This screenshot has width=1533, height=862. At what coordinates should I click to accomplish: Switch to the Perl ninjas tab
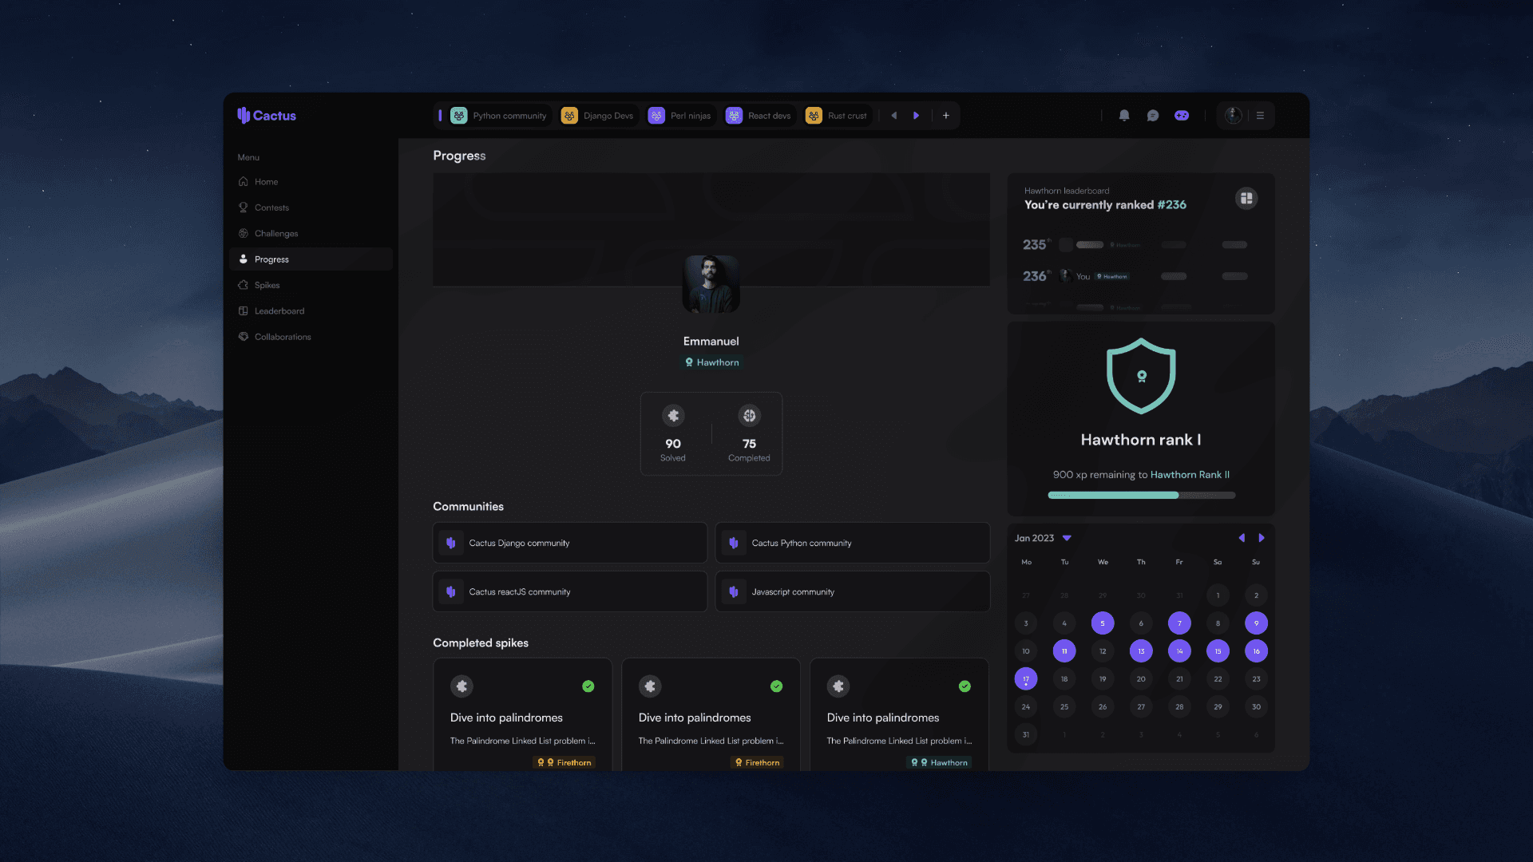point(680,116)
